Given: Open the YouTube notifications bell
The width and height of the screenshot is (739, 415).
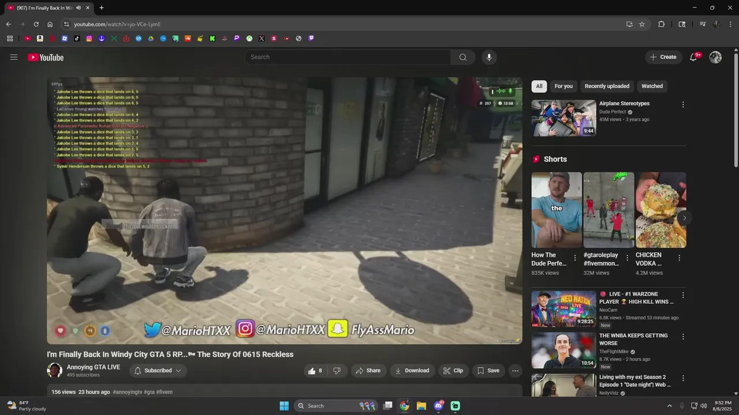Looking at the screenshot, I should [x=694, y=57].
